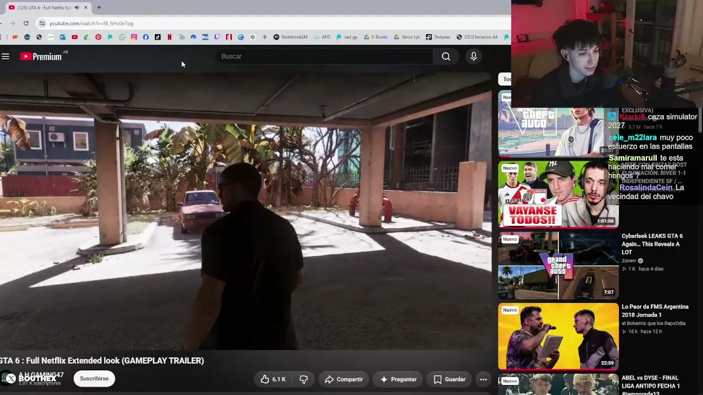Open the YouTube bookmark icon
This screenshot has width=703, height=395.
coord(75,37)
